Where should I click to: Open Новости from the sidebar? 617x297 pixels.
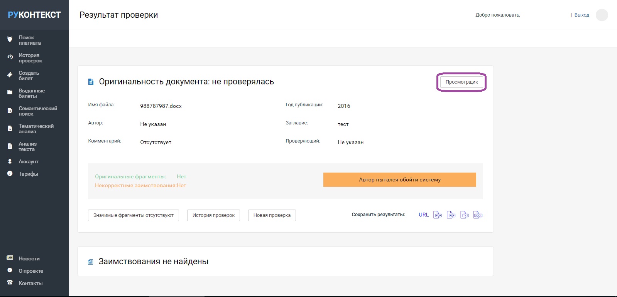[x=29, y=258]
